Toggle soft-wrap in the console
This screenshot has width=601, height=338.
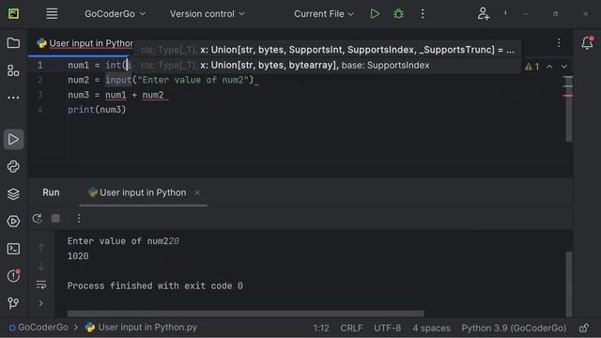[x=41, y=284]
